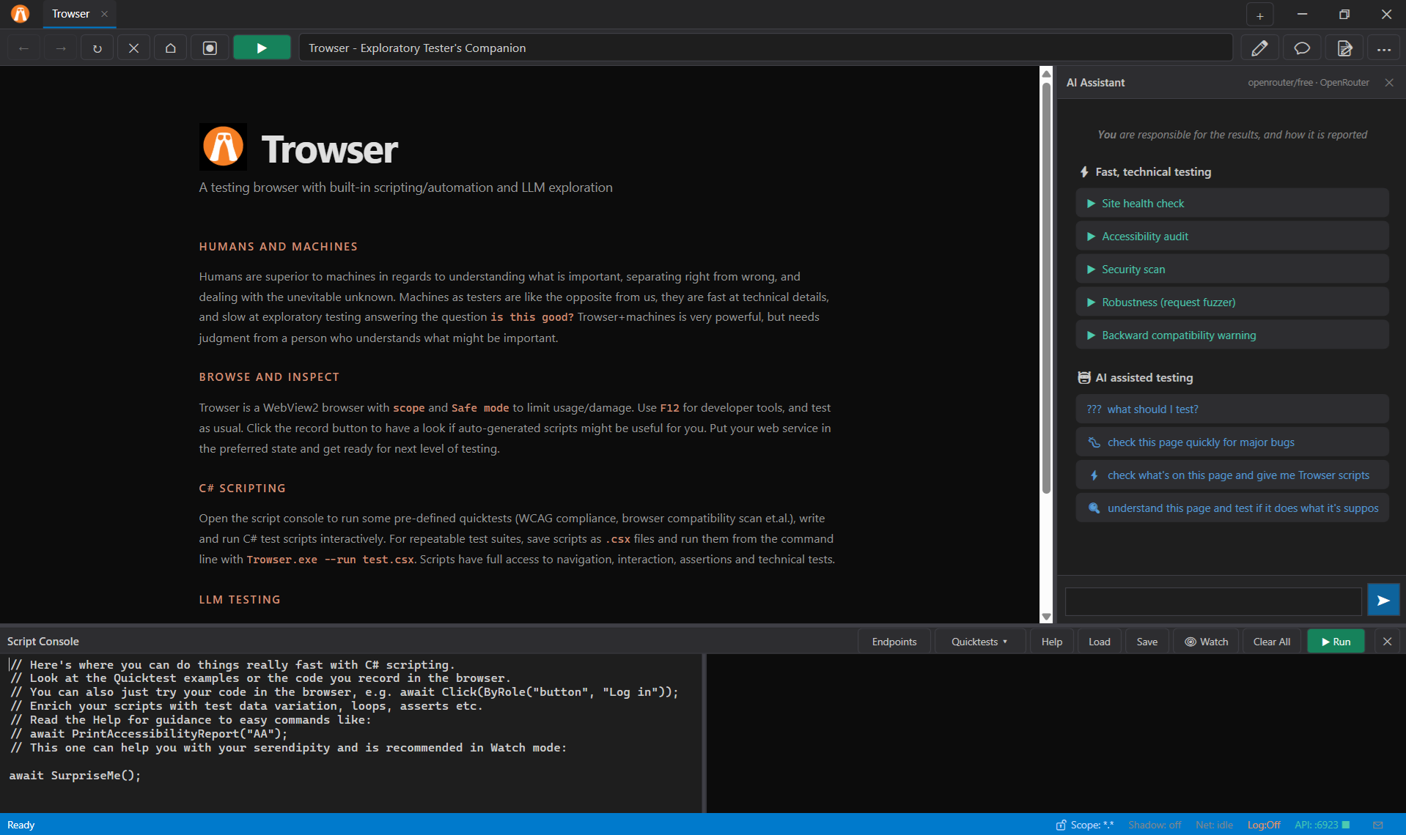Go to the home page icon

[171, 48]
